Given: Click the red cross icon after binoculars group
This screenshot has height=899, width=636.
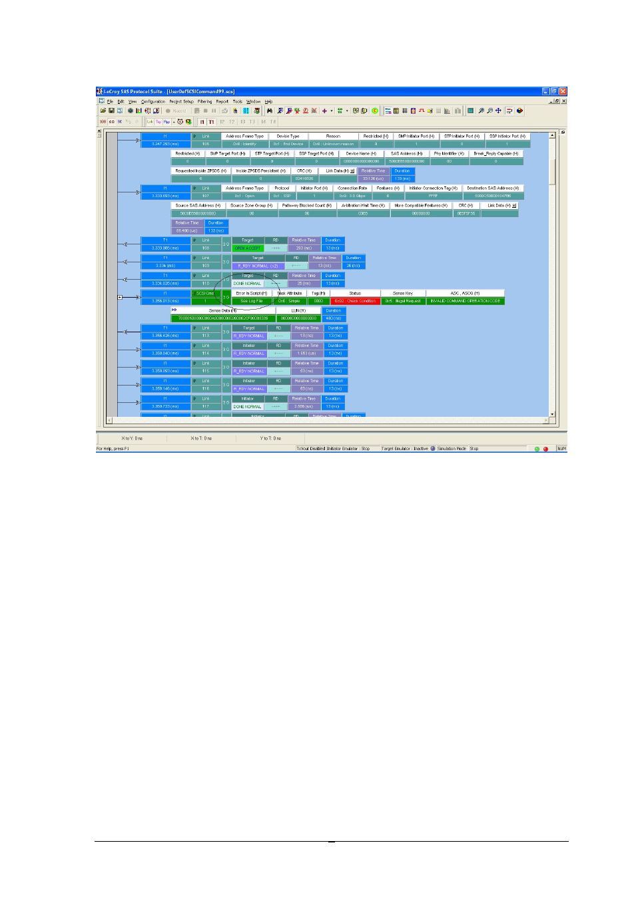Looking at the screenshot, I should click(x=314, y=111).
